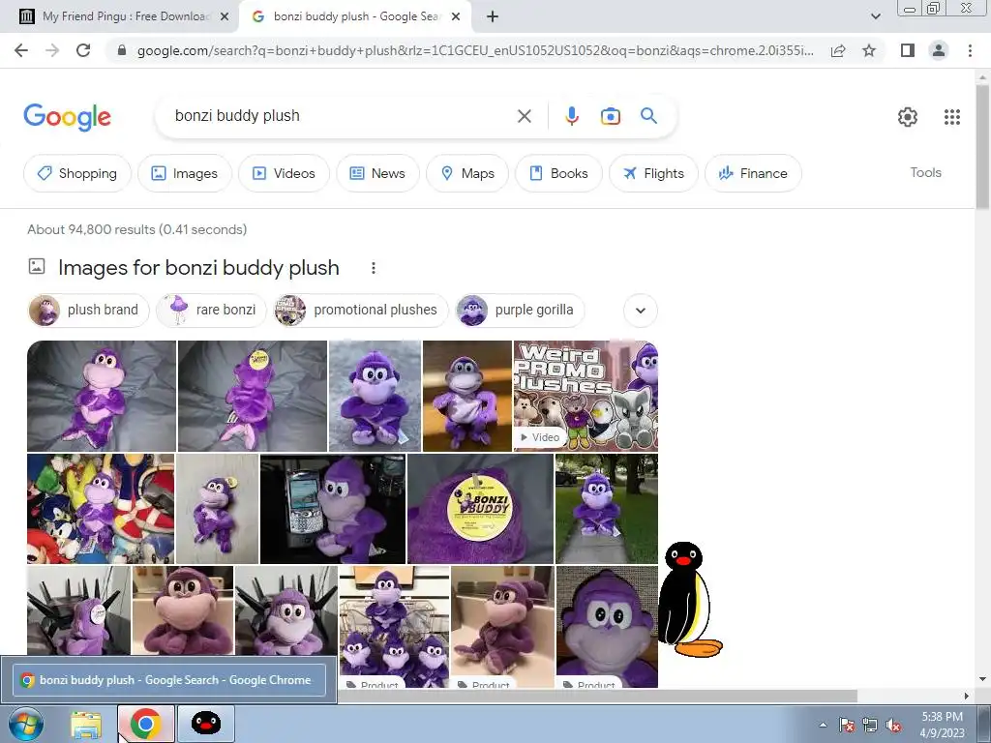Screen dimensions: 991x743
Task: Share this page using the share icon
Action: point(838,50)
